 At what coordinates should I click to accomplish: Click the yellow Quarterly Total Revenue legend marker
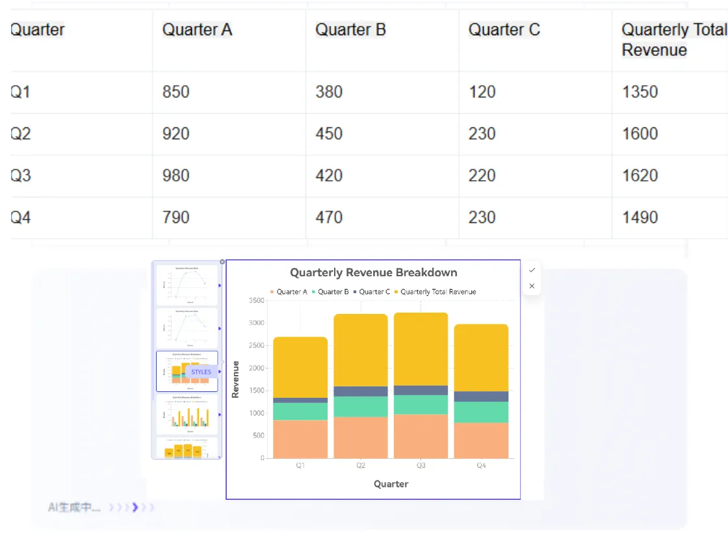(396, 291)
